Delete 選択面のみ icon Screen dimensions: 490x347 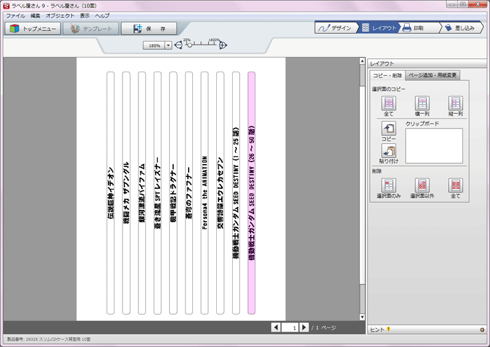[x=389, y=185]
